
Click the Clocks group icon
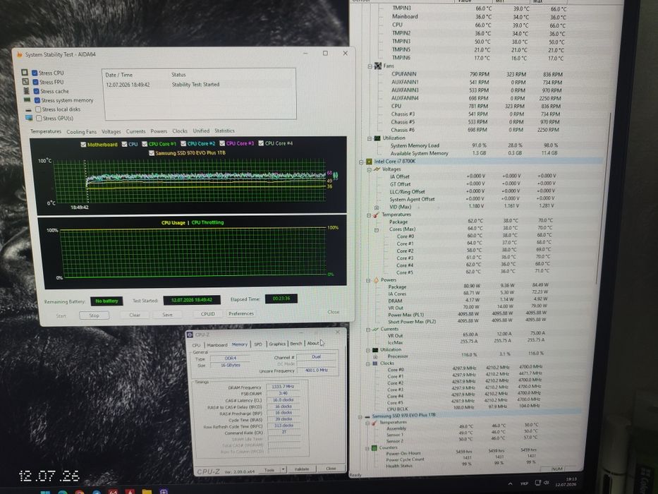(375, 363)
